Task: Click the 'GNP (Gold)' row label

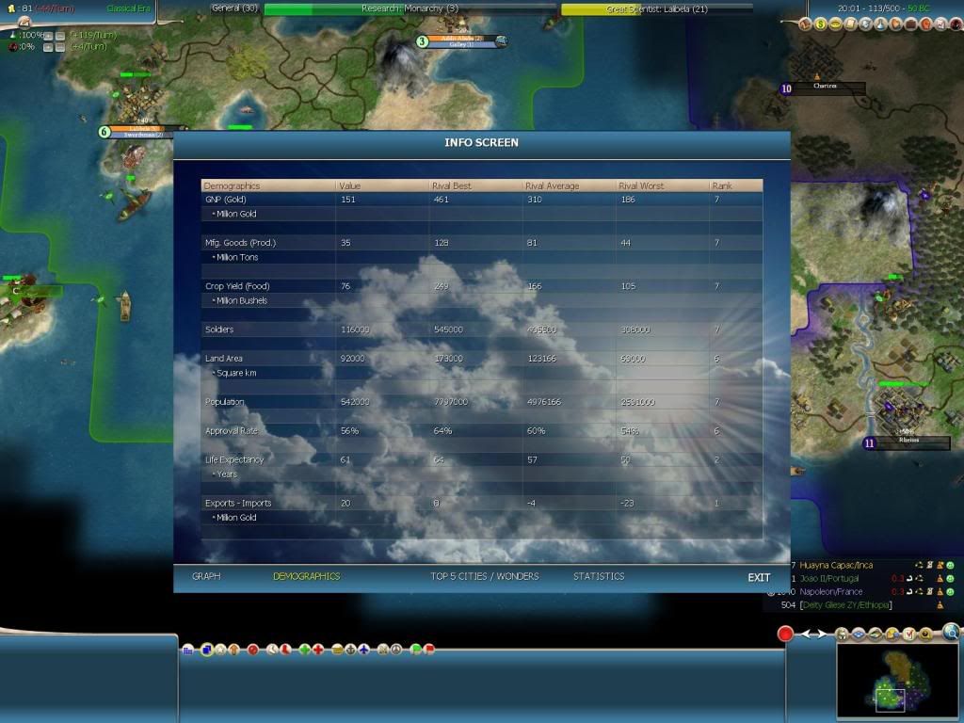Action: 226,200
